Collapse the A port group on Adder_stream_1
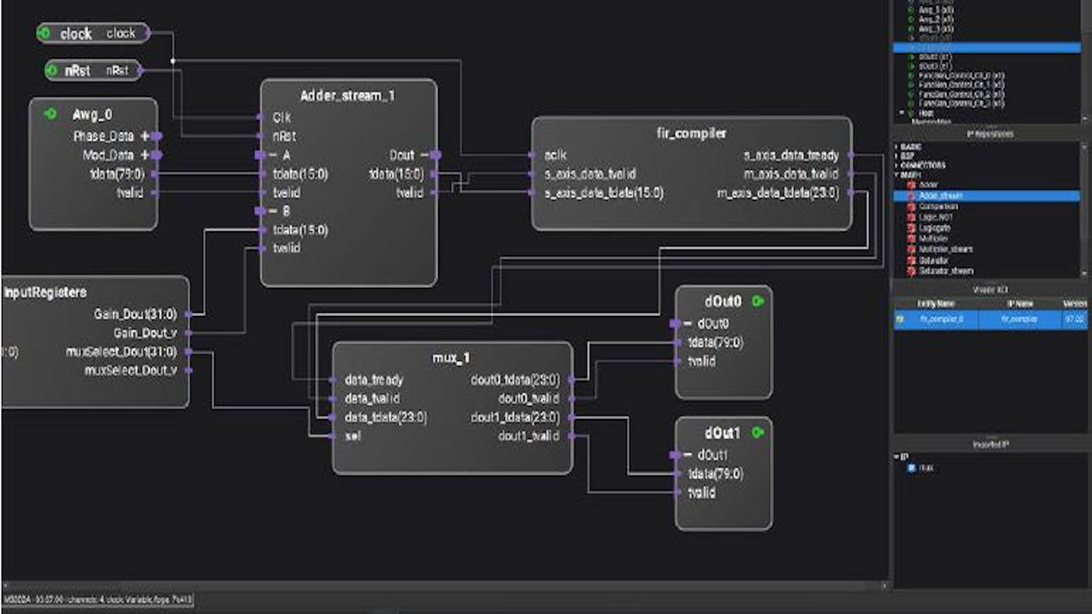This screenshot has height=614, width=1092. tap(272, 156)
